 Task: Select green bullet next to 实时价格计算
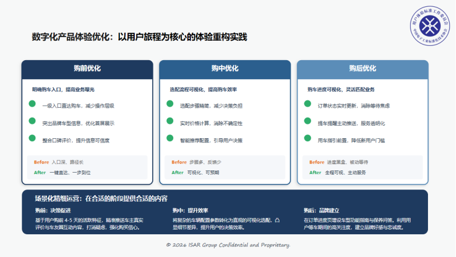(x=170, y=121)
